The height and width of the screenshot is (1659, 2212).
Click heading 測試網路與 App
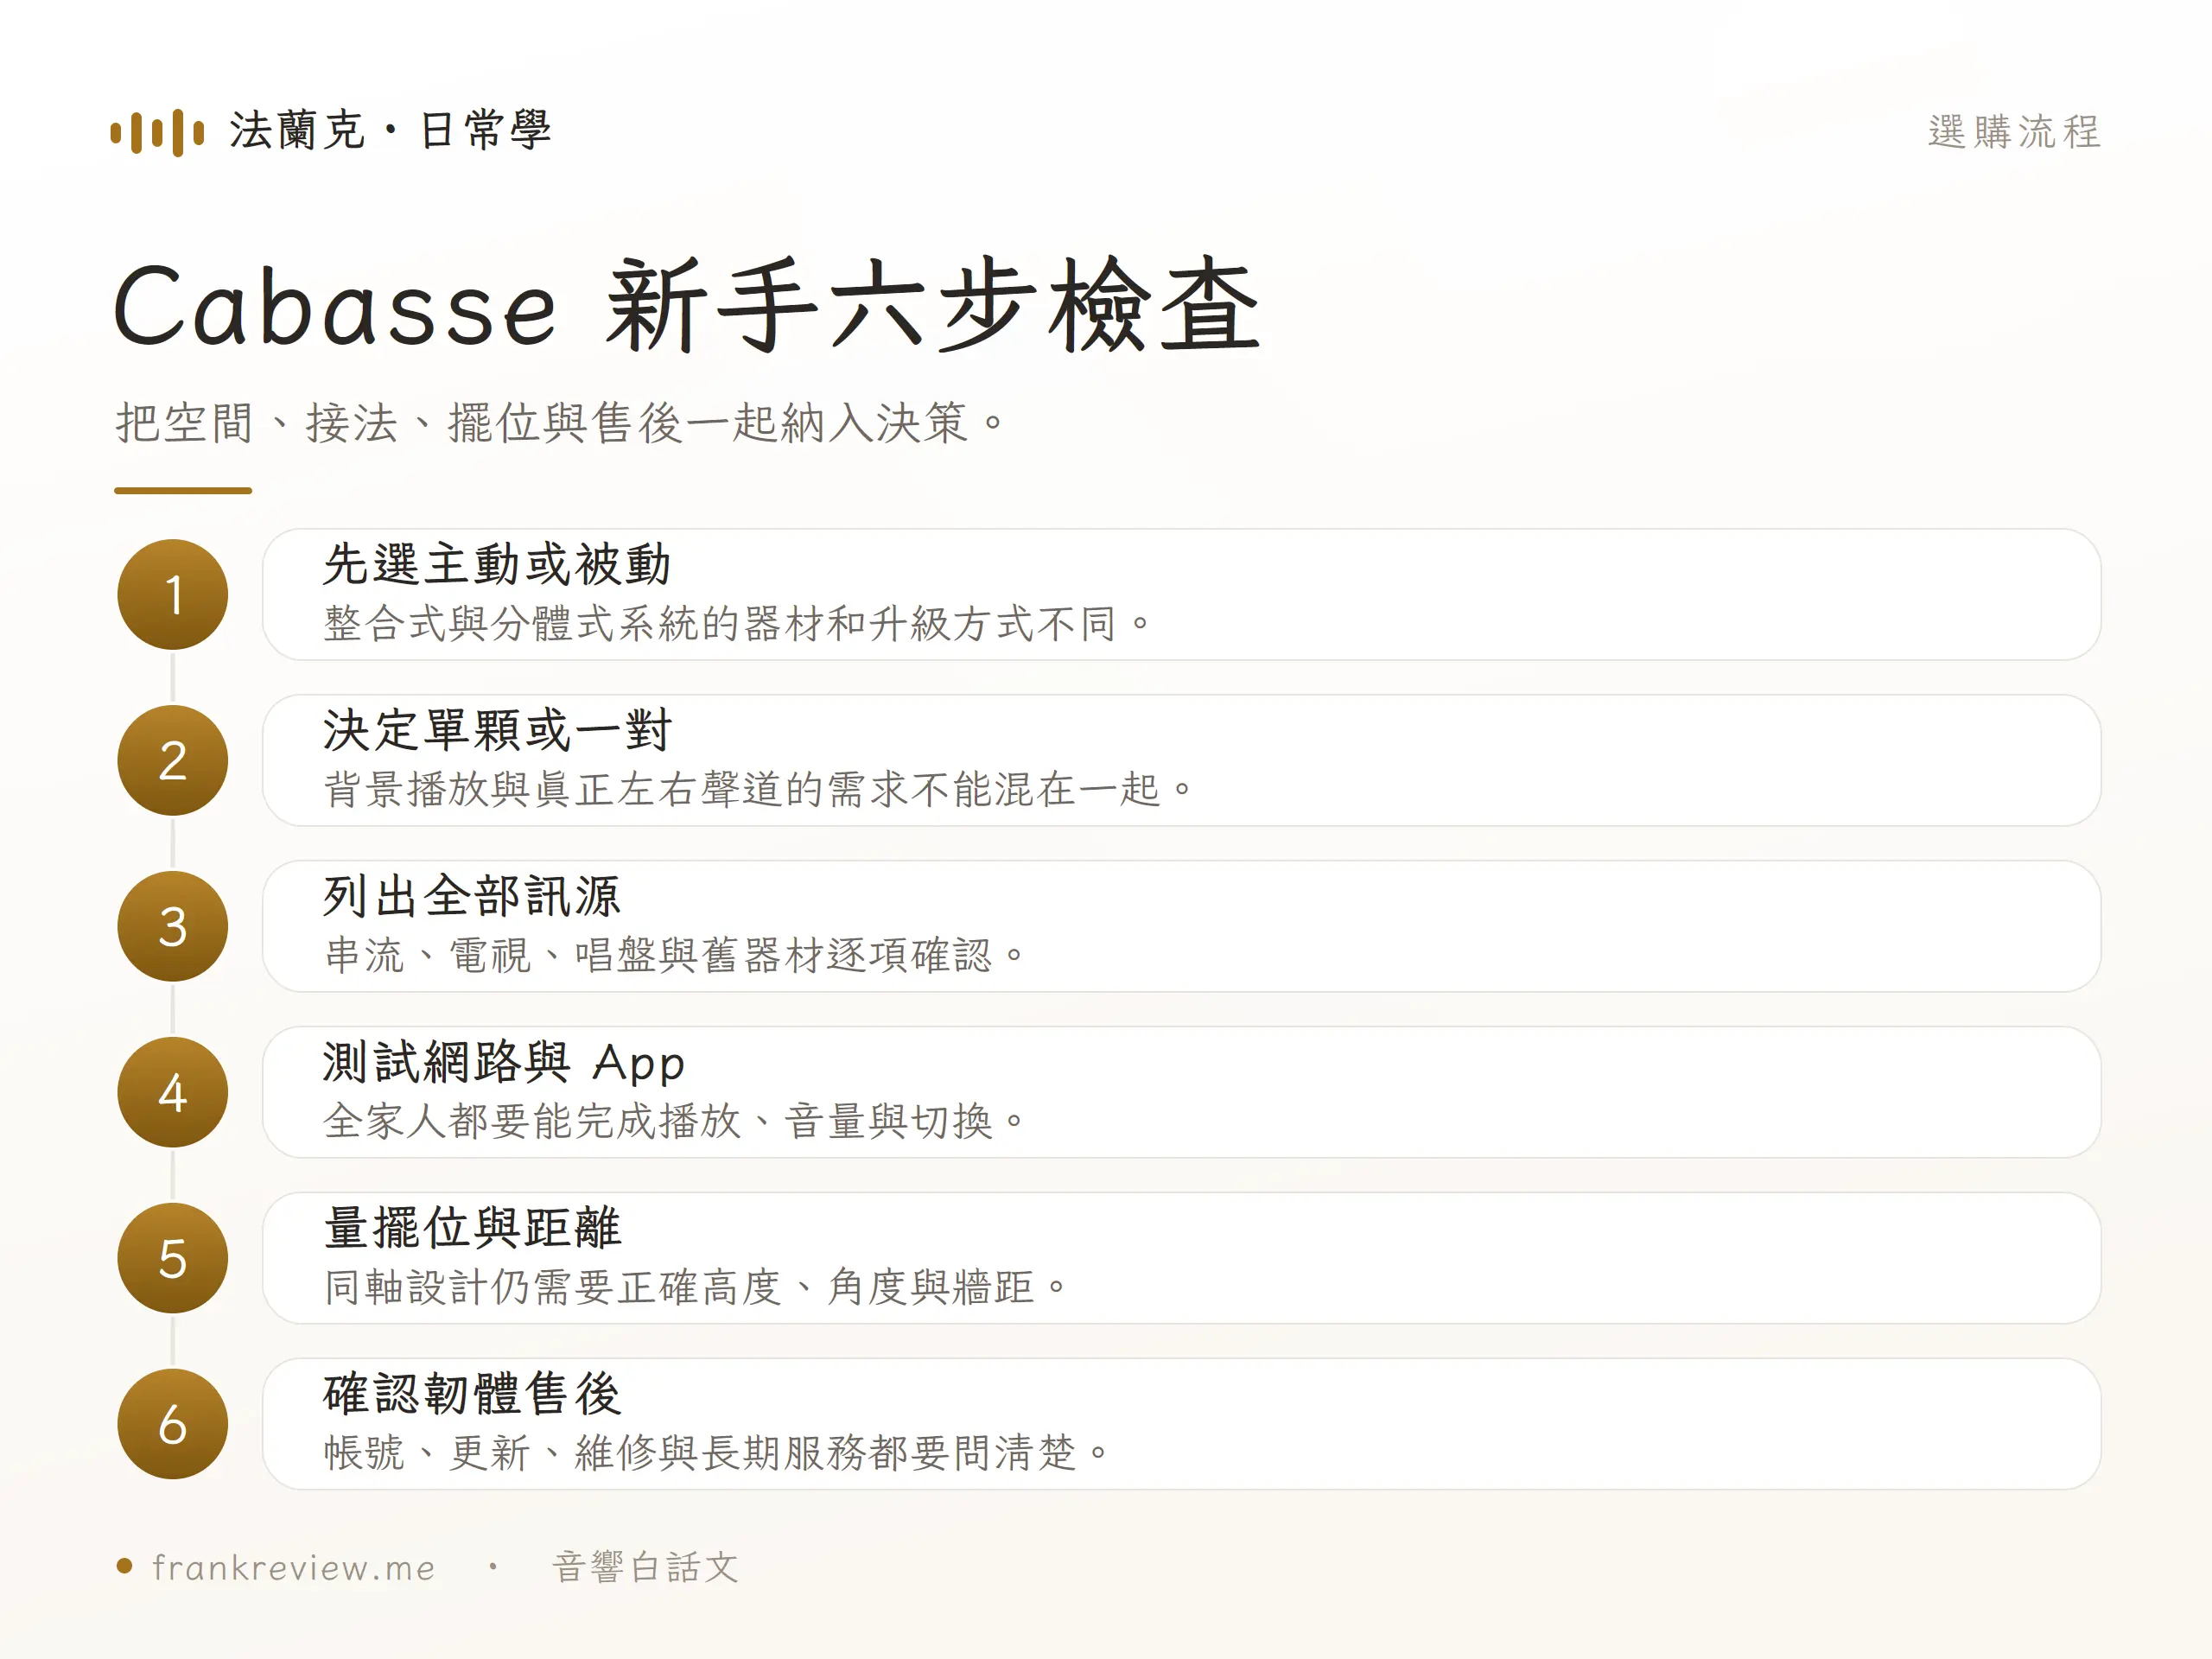pyautogui.click(x=504, y=1063)
